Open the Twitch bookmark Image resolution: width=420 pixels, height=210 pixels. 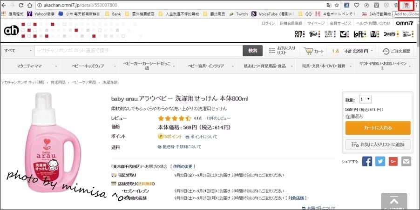(238, 14)
